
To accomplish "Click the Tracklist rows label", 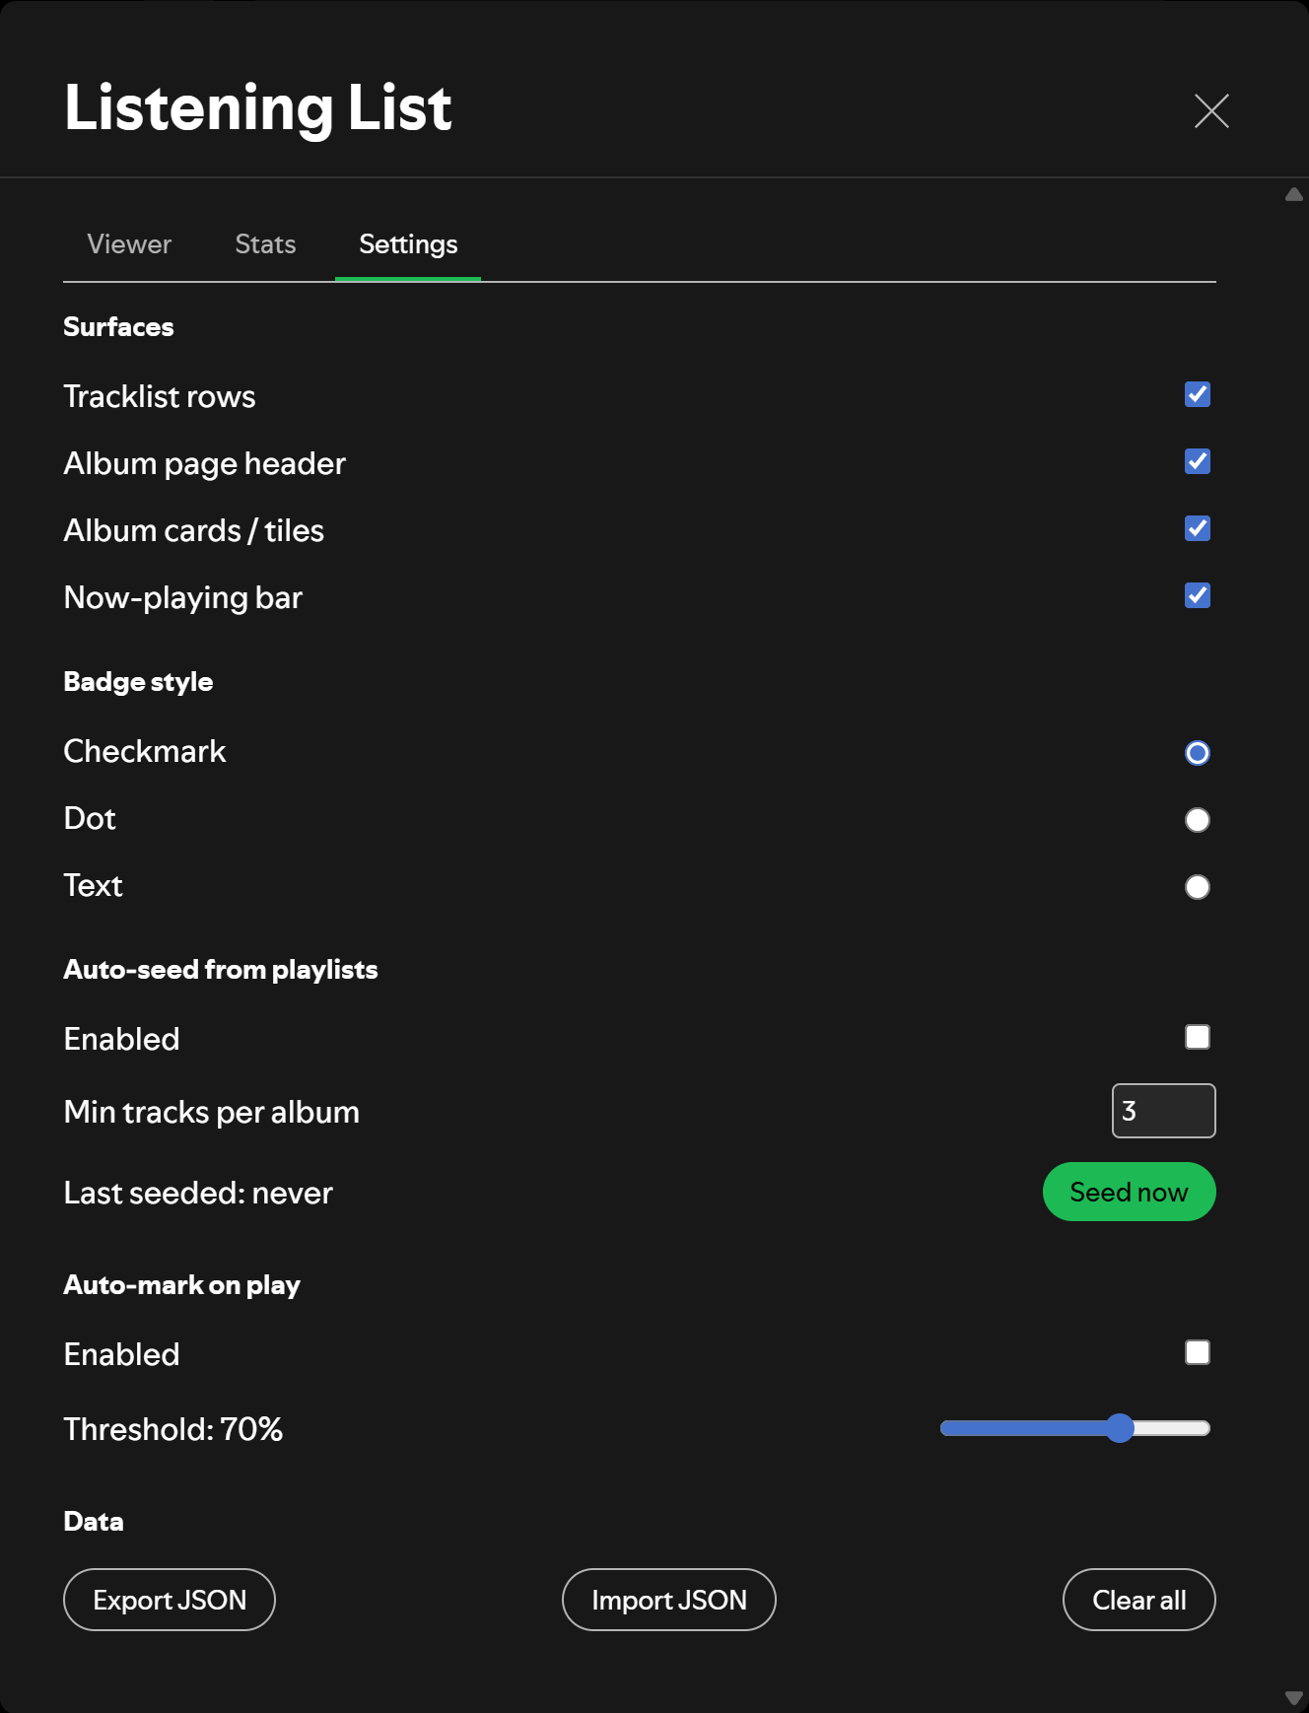I will (x=160, y=396).
